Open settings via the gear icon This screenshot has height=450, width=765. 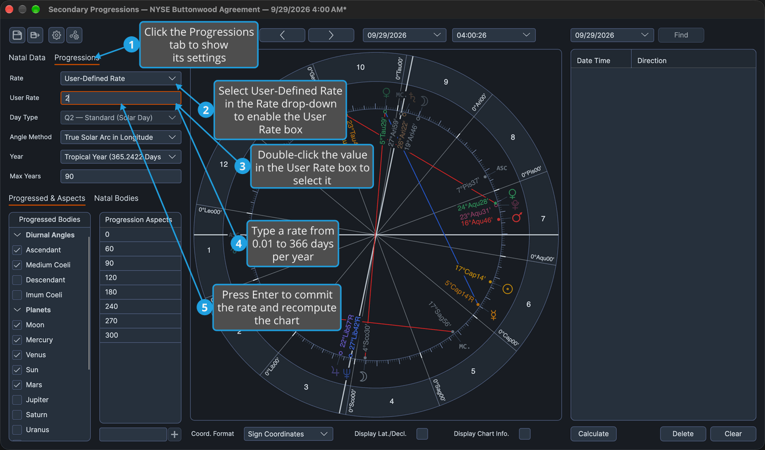[x=56, y=35]
